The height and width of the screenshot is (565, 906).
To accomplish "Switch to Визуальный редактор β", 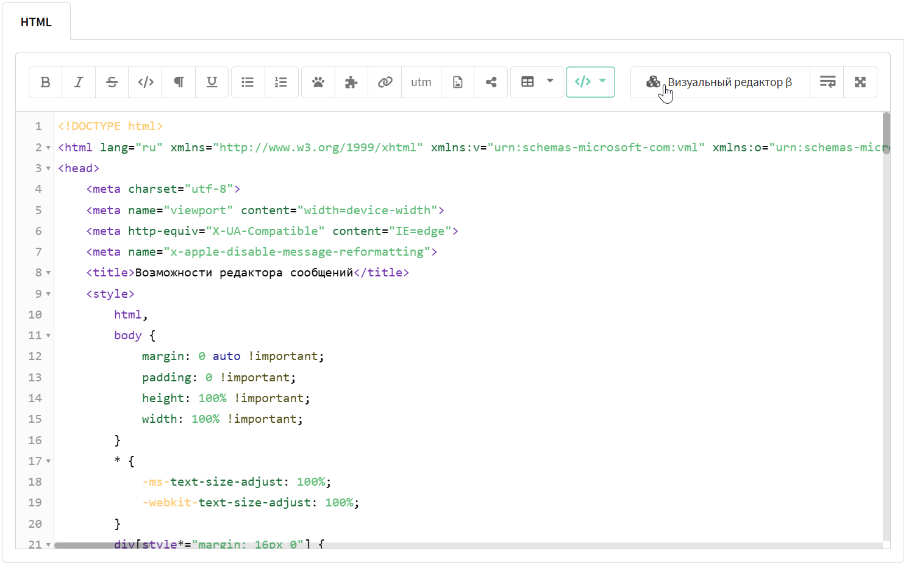I will point(720,82).
